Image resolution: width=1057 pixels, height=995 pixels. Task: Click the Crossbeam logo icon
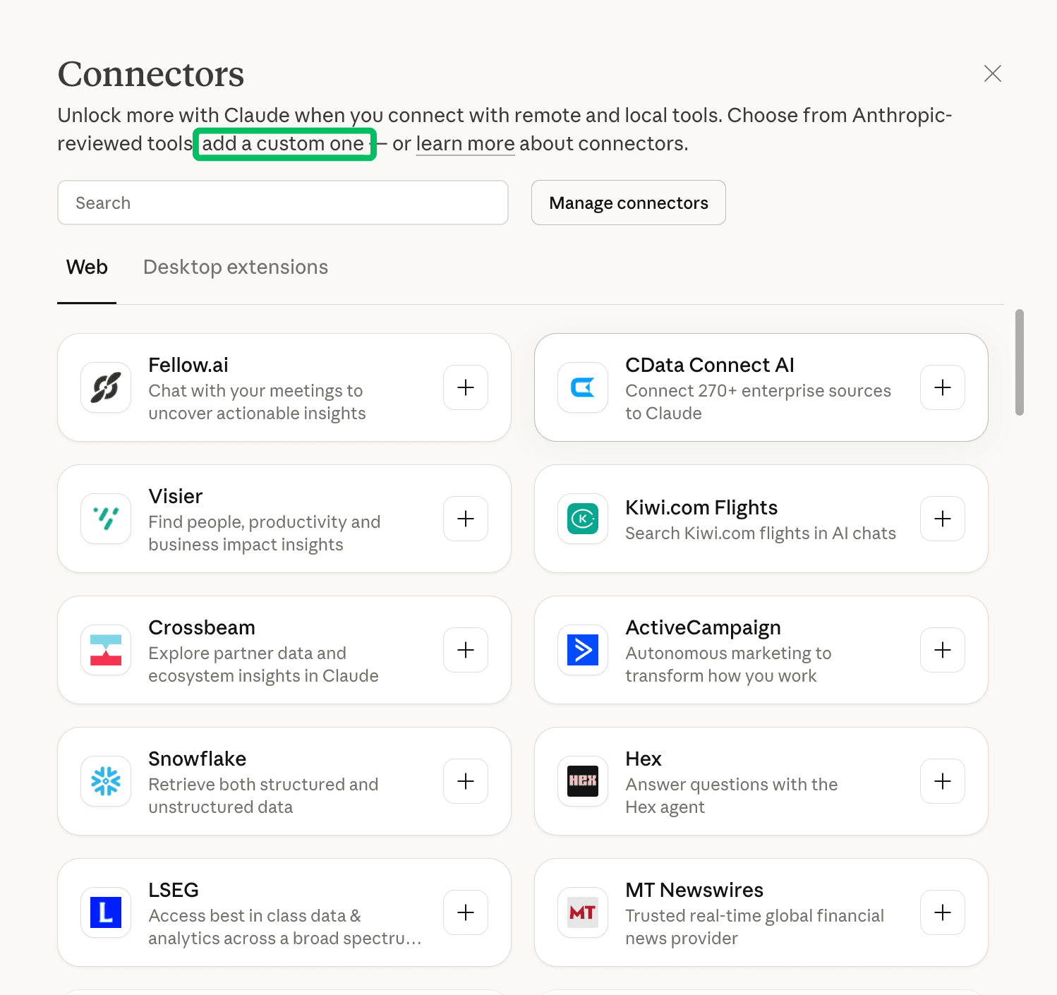click(x=106, y=650)
